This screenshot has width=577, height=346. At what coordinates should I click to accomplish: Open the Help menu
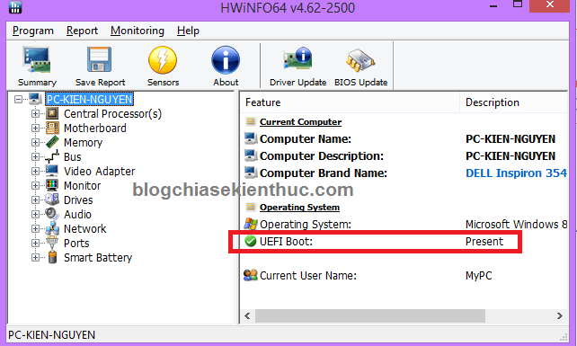(x=188, y=31)
